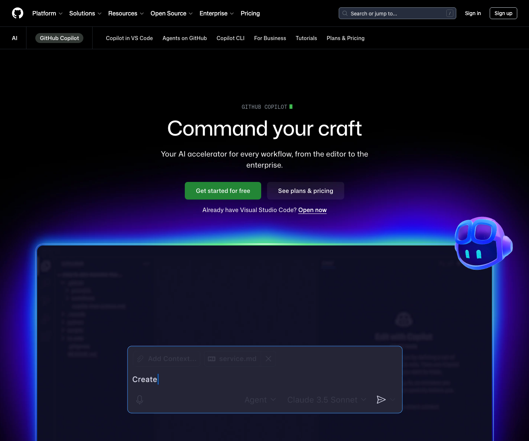
Task: Click See plans & pricing button
Action: tap(305, 191)
